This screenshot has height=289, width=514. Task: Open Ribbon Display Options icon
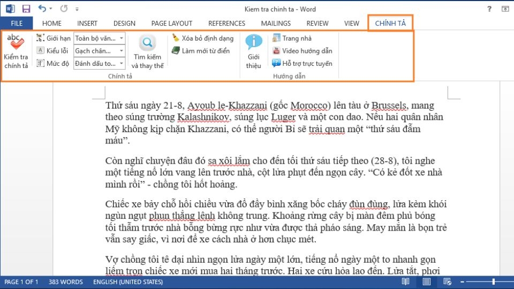pos(505,9)
